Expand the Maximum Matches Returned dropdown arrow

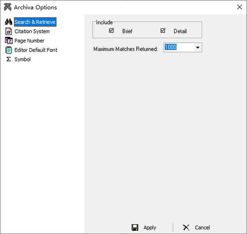198,48
